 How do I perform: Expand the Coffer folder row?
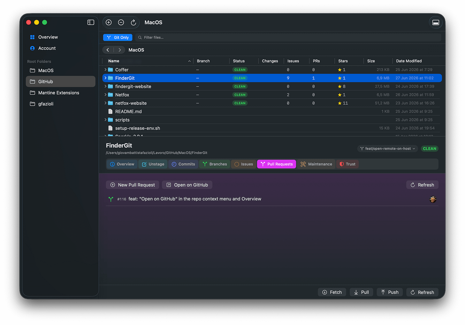coord(105,70)
